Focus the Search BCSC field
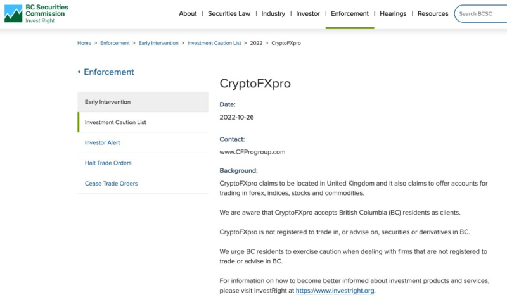 [480, 13]
